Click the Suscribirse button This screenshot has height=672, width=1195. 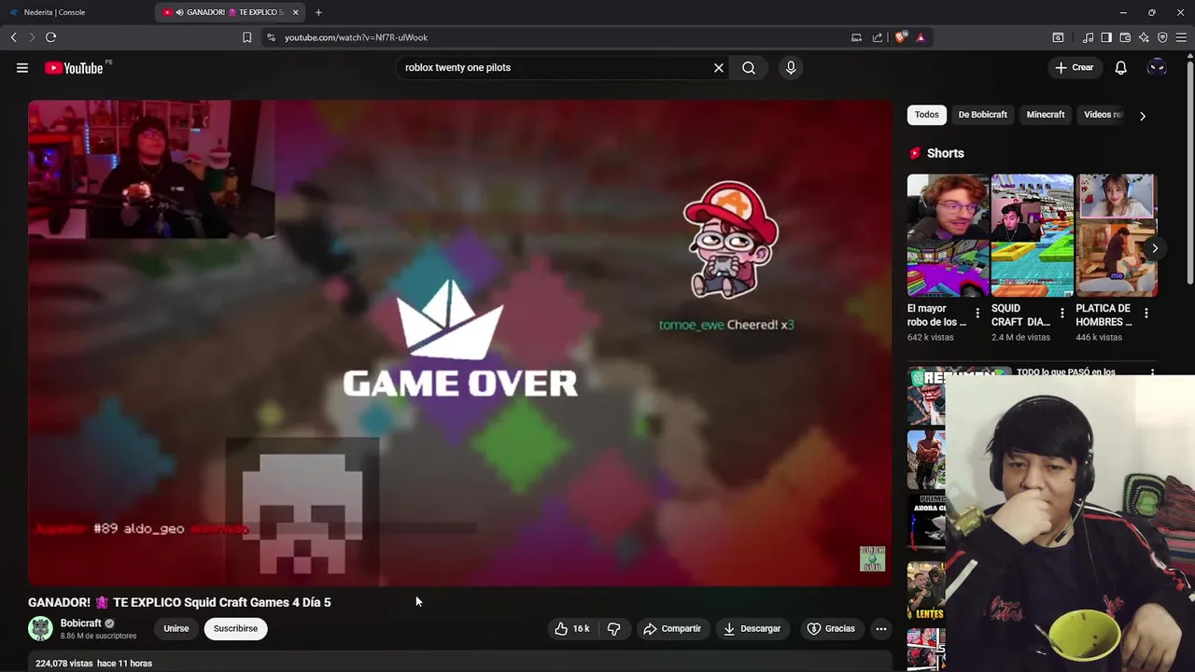click(235, 628)
